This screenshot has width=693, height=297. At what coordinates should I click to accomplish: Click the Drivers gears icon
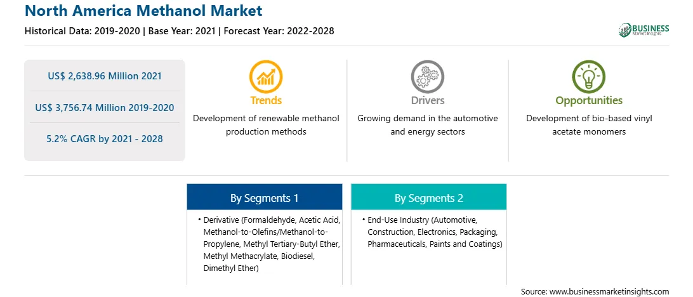coord(427,76)
